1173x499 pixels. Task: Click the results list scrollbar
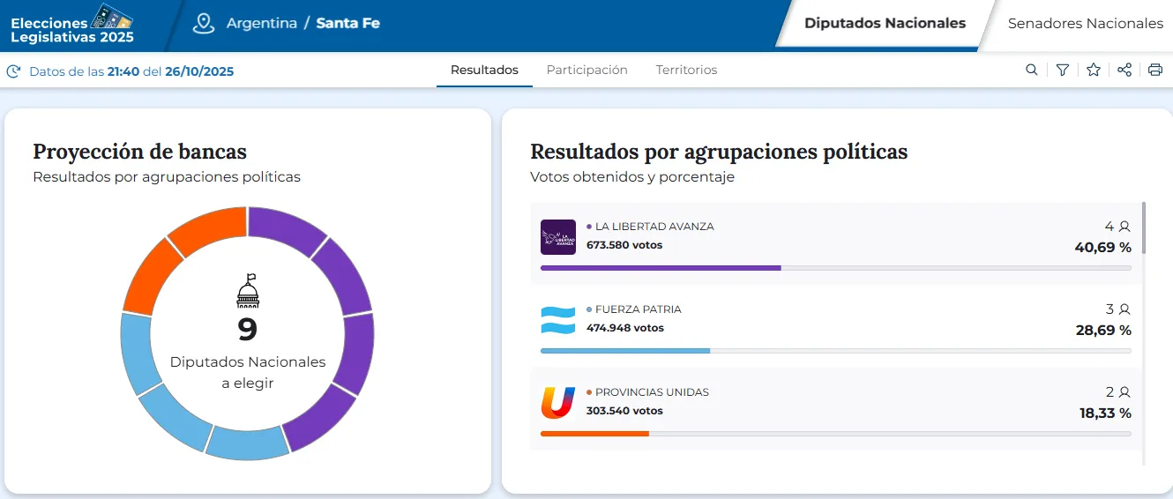point(1144,229)
